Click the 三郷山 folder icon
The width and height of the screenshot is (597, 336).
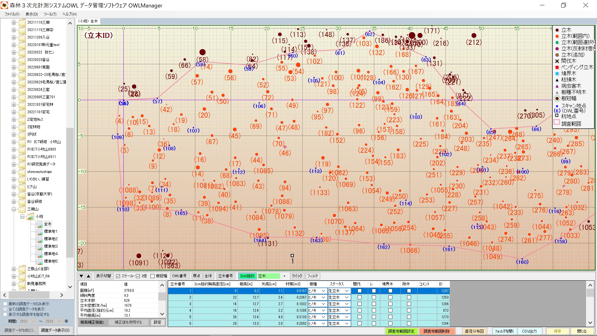pos(22,209)
